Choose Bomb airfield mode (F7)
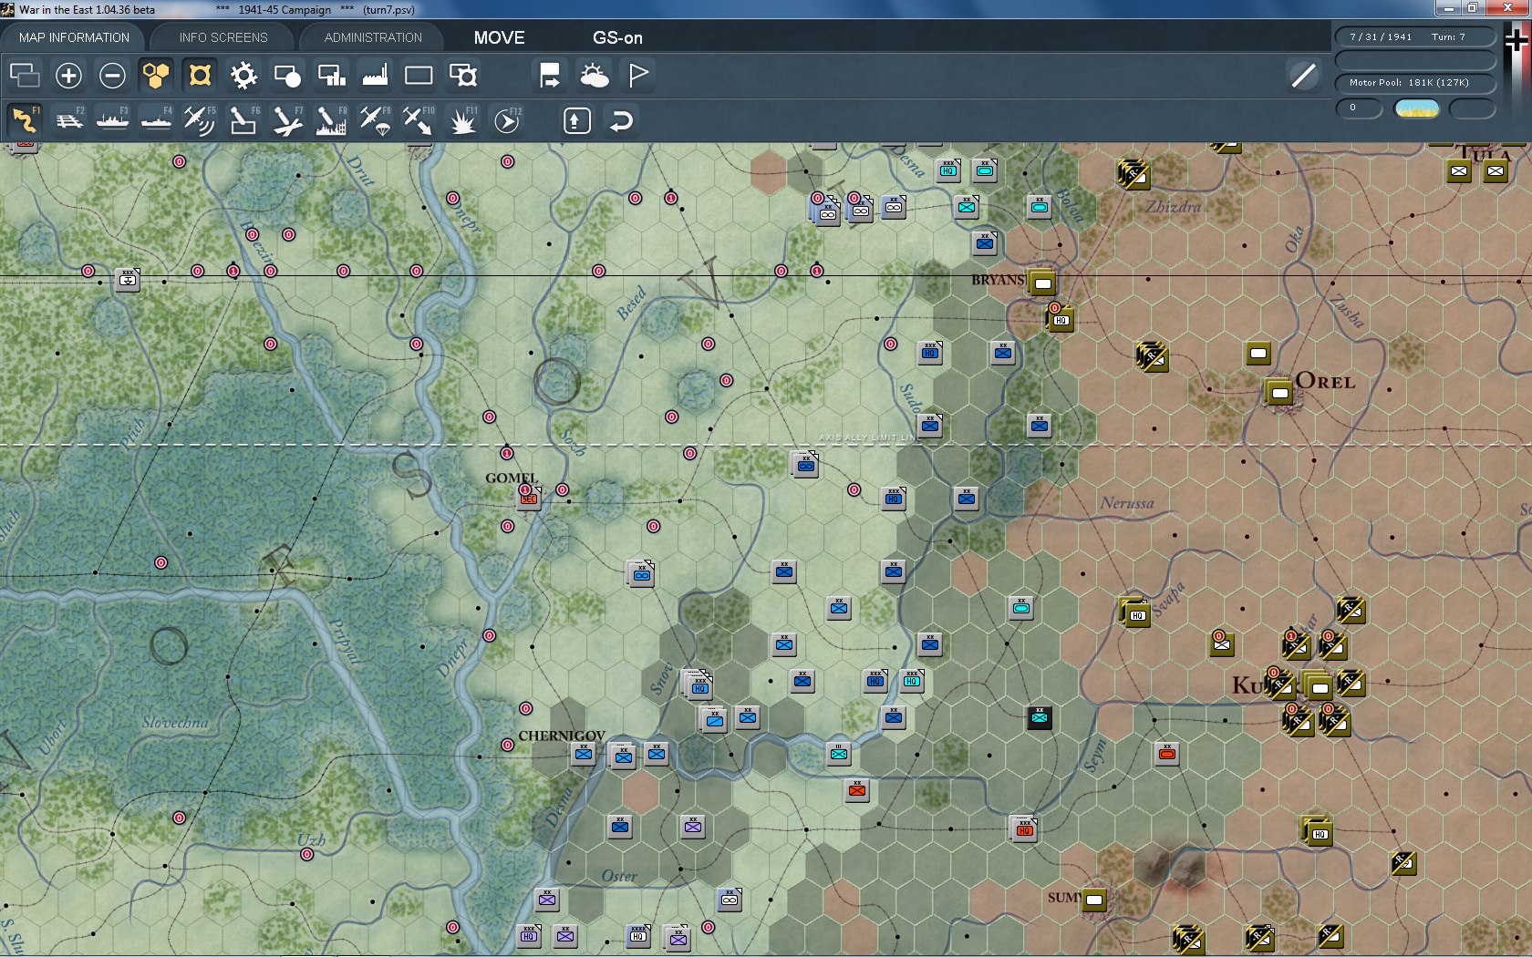This screenshot has width=1532, height=957. click(x=287, y=120)
